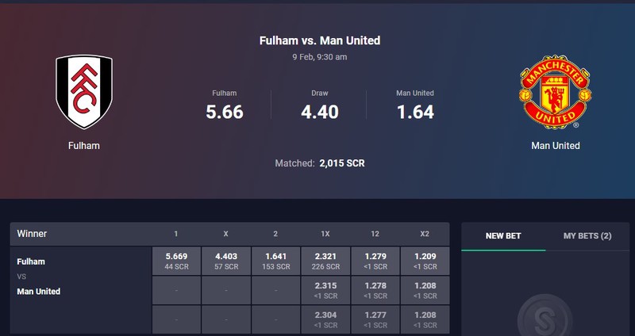Select X2 odds 1.209 cell
The image size is (635, 336).
(x=425, y=262)
